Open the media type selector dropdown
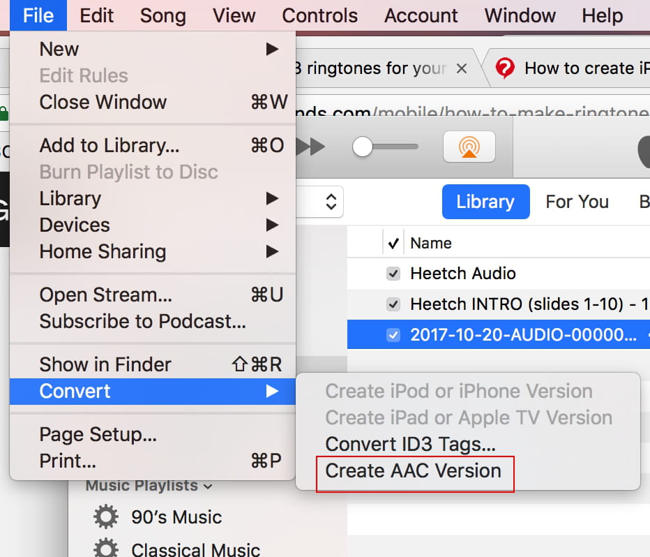This screenshot has width=650, height=557. click(331, 202)
